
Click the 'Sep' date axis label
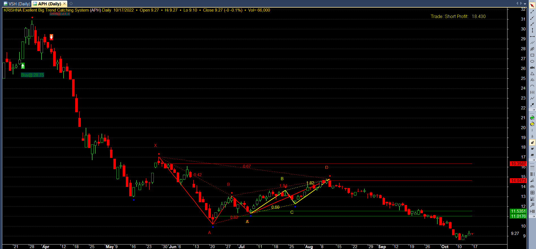pyautogui.click(x=382, y=247)
